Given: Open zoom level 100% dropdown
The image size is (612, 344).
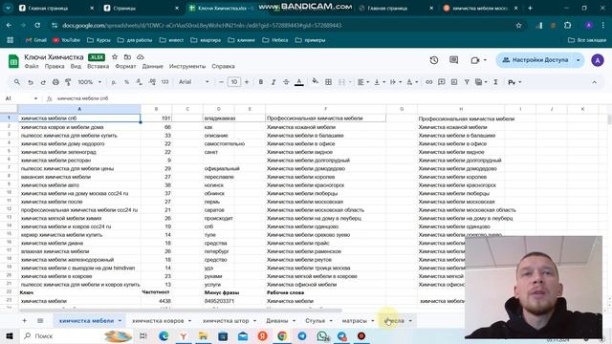Looking at the screenshot, I should 89,82.
